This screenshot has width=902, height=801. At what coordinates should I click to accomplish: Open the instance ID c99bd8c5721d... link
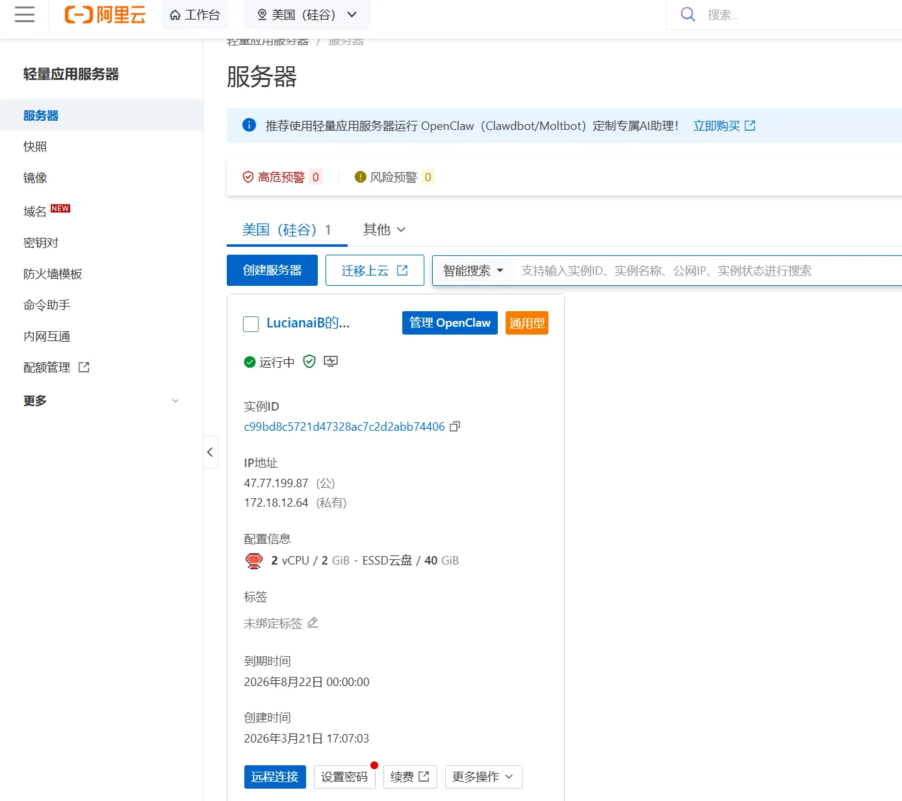344,427
